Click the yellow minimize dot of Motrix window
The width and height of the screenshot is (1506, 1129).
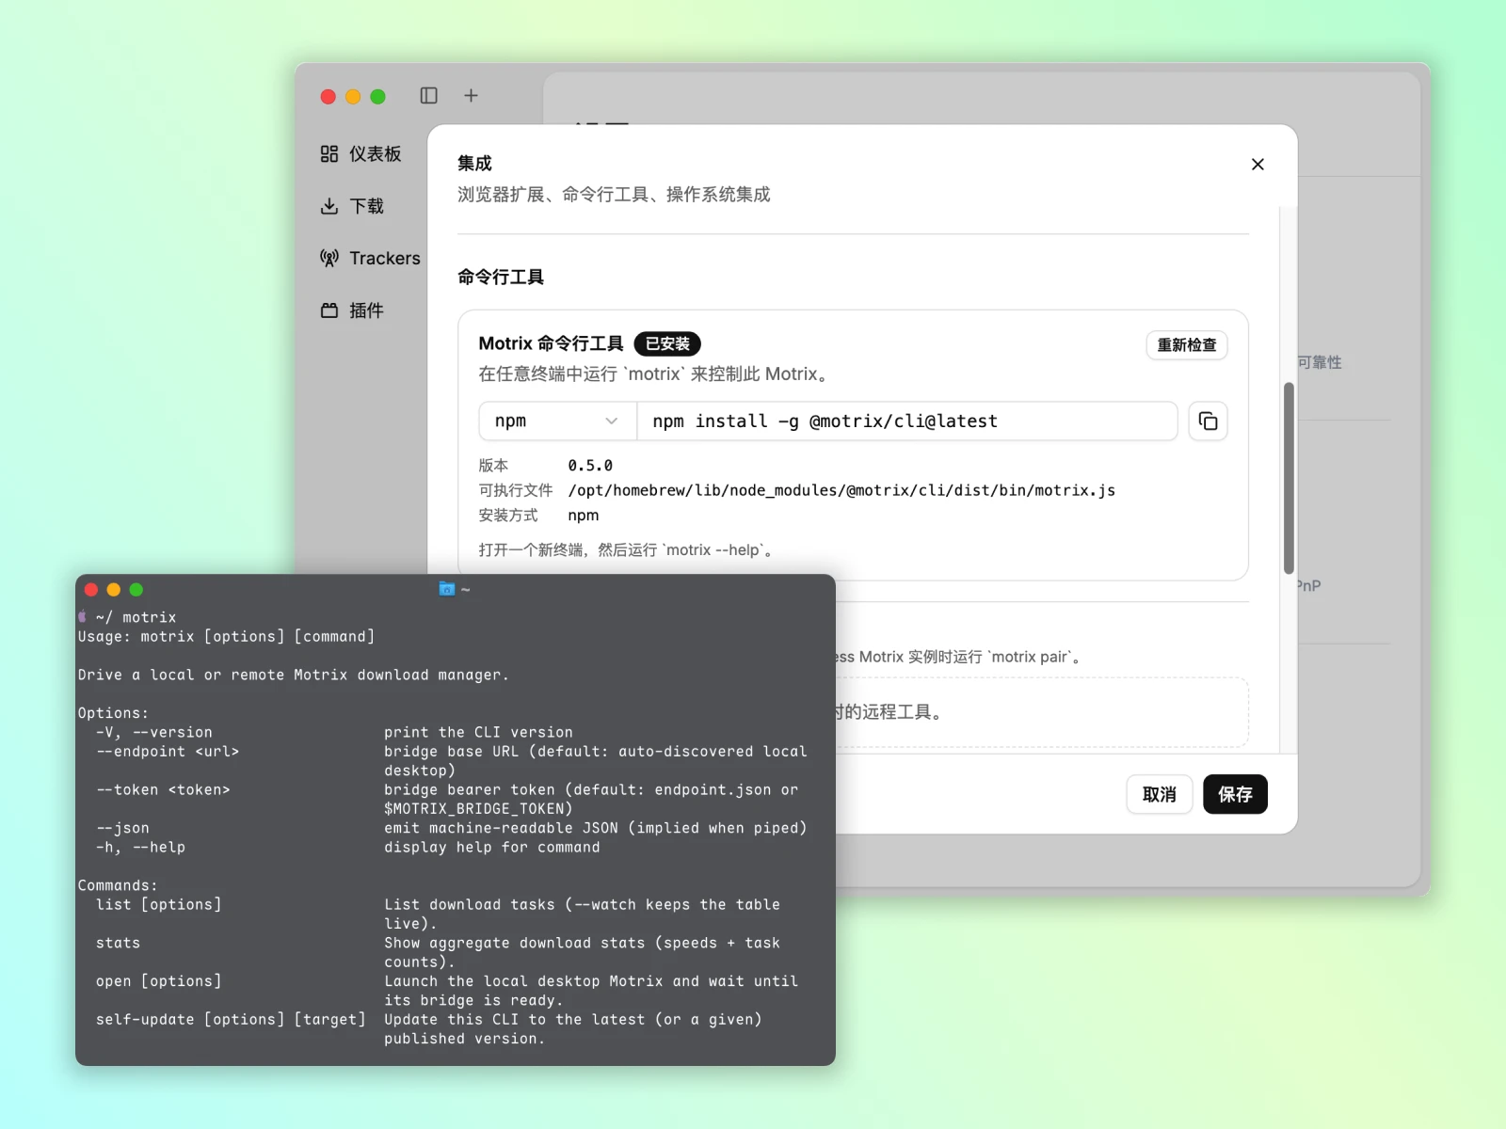click(x=353, y=97)
